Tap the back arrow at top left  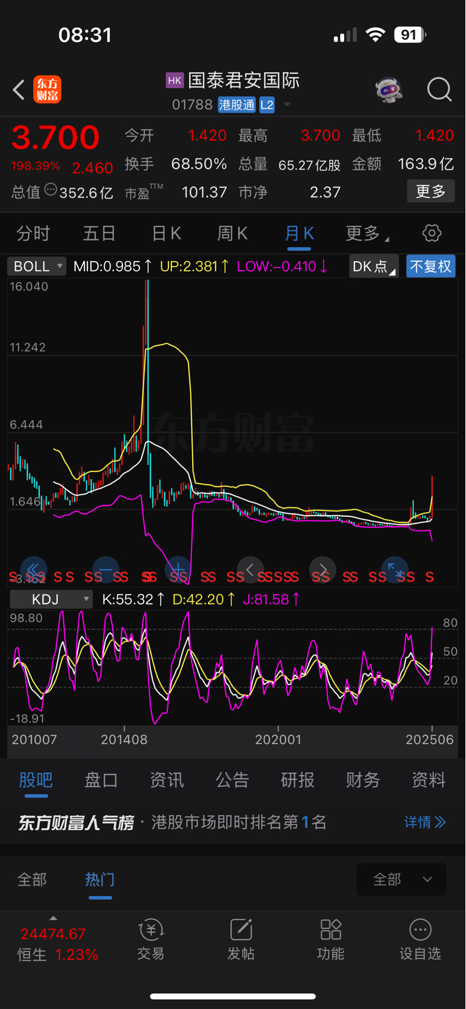(x=19, y=90)
